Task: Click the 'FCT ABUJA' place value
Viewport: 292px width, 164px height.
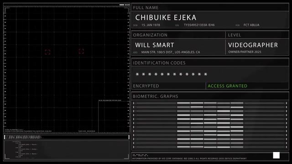Action: pos(251,25)
